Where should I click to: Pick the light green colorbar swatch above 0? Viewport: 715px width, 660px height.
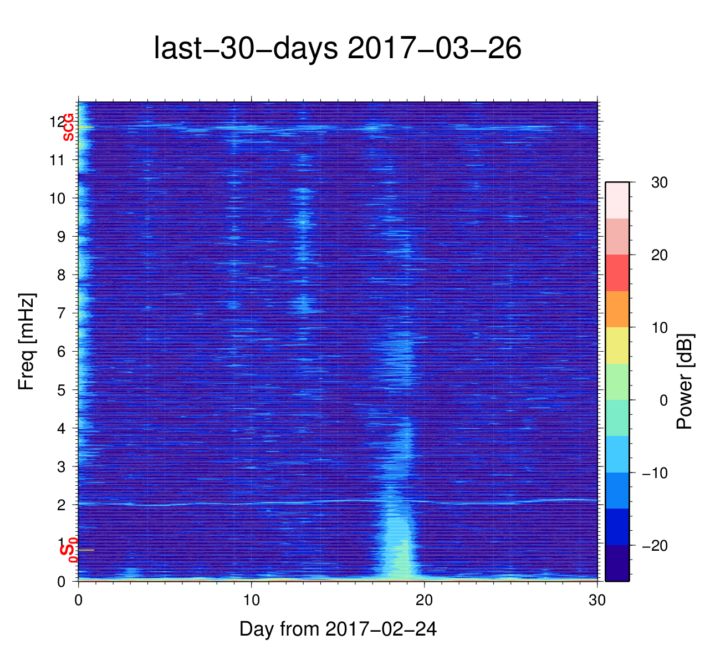point(617,382)
